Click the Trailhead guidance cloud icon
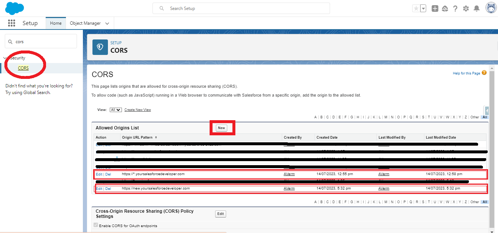This screenshot has height=233, width=498. tap(445, 8)
